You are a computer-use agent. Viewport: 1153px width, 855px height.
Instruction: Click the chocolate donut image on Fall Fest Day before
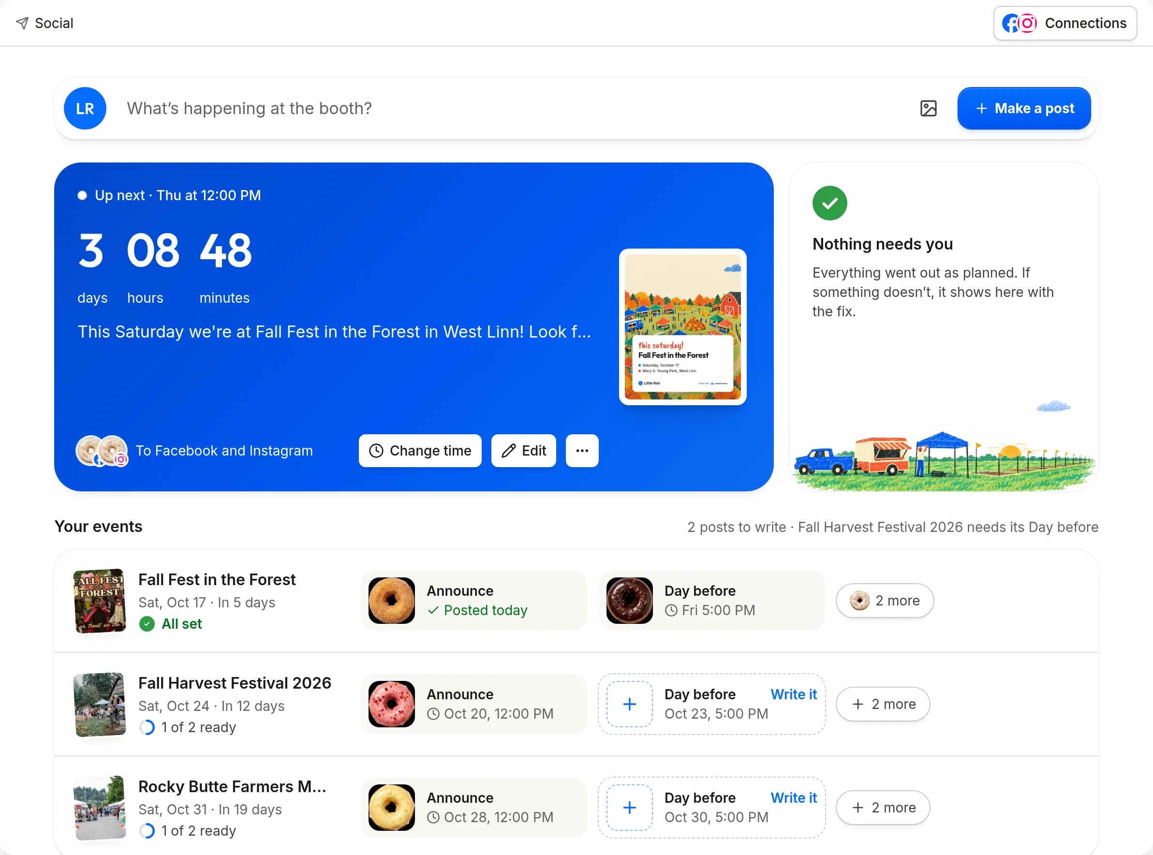tap(629, 600)
